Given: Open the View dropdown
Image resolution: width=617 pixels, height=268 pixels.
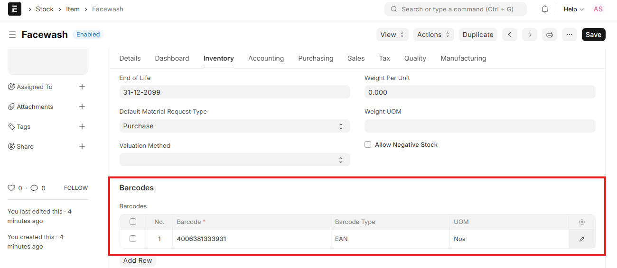Looking at the screenshot, I should tap(393, 35).
